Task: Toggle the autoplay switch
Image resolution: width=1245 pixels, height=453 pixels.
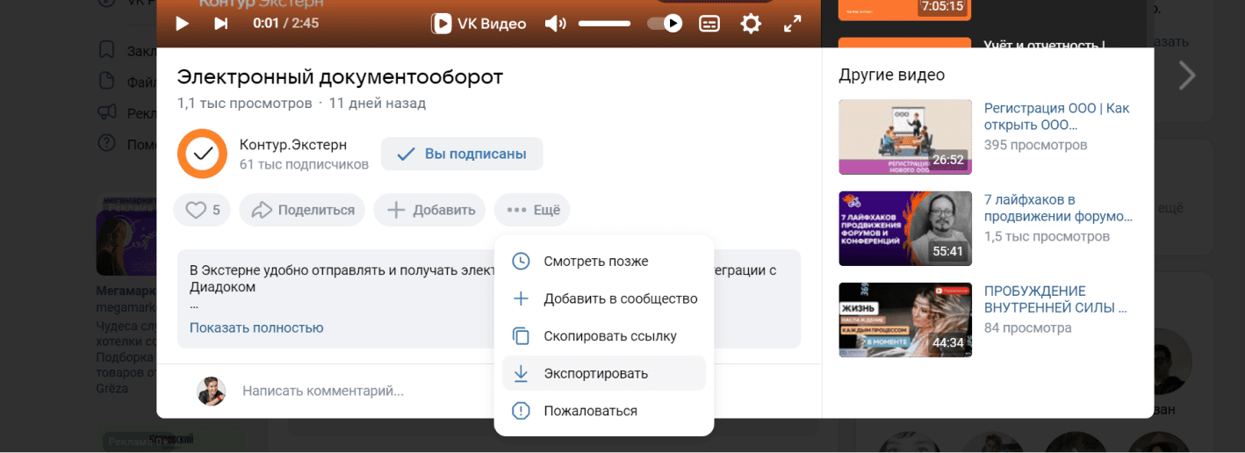Action: (665, 24)
